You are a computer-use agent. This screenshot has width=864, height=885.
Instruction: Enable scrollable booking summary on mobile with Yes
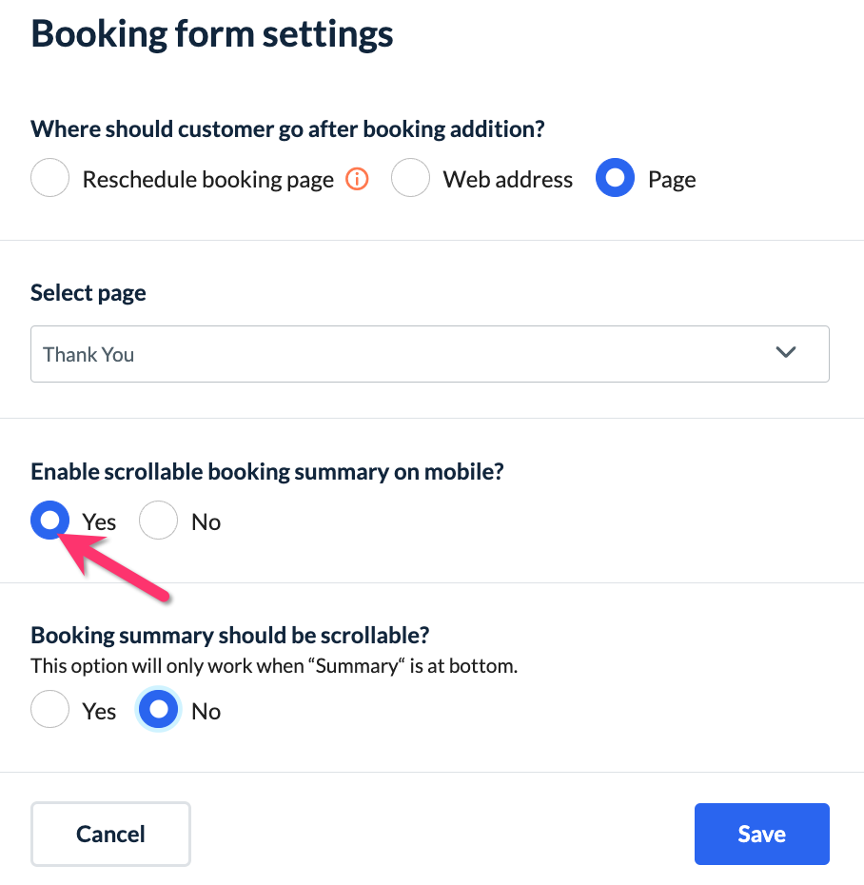pyautogui.click(x=50, y=521)
